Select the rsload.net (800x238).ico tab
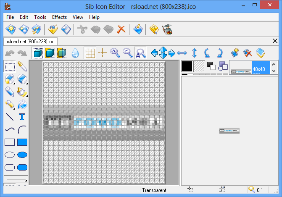This screenshot has width=282, height=197. click(31, 42)
